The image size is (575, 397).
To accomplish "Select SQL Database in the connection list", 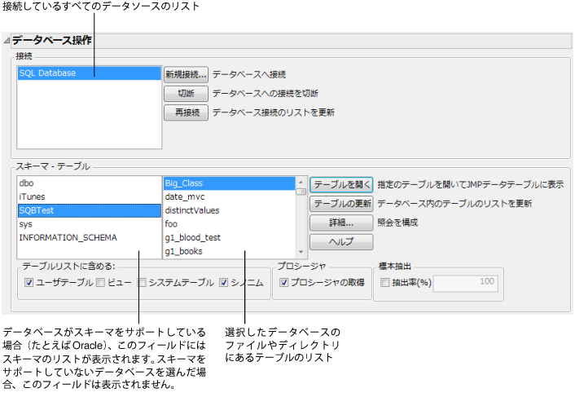I will 89,73.
